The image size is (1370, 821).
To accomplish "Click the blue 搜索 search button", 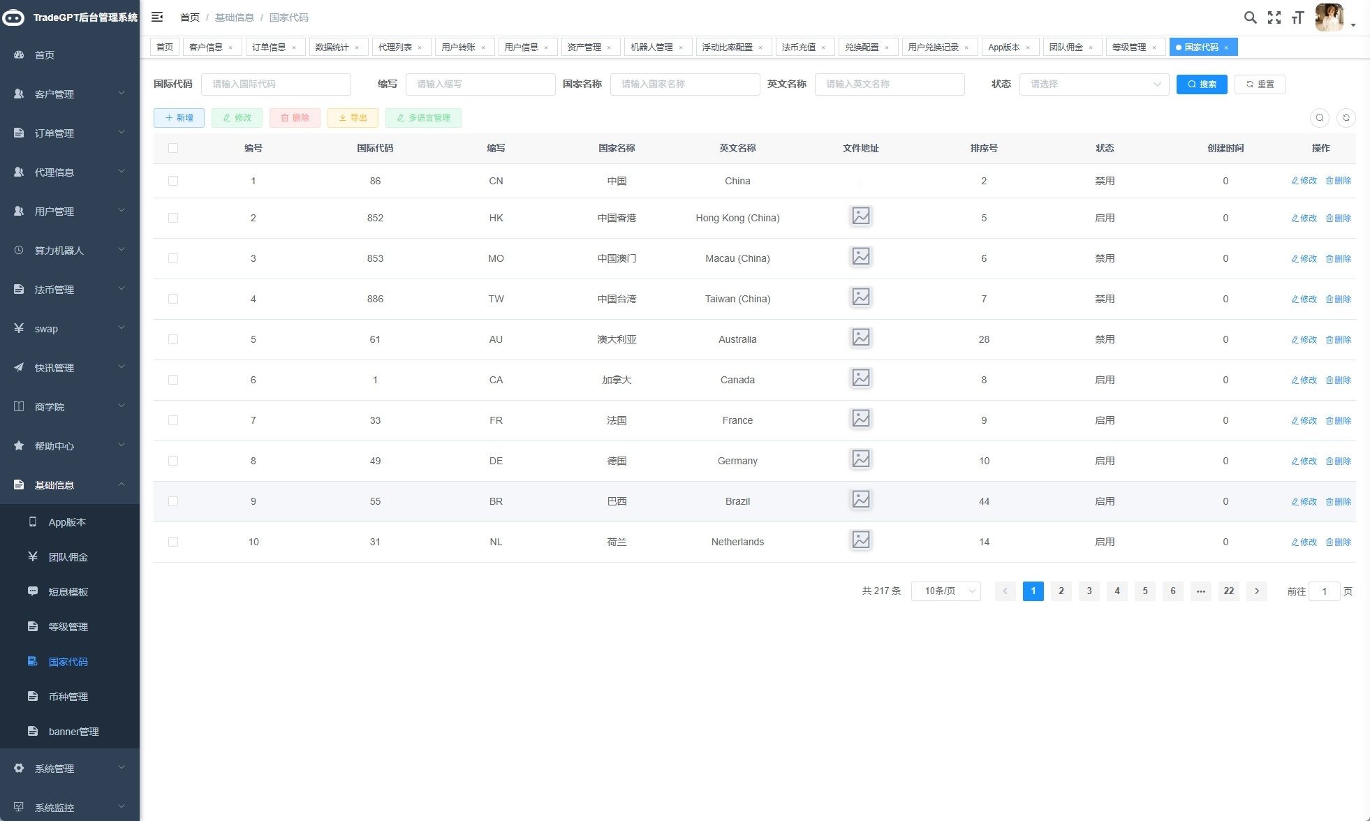I will [x=1201, y=84].
